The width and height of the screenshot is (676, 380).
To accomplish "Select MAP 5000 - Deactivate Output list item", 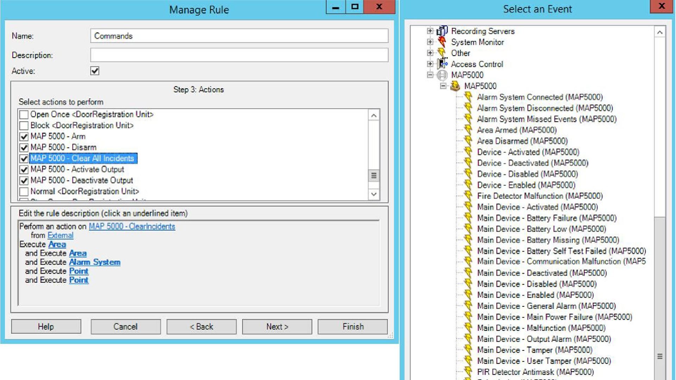I will click(82, 180).
